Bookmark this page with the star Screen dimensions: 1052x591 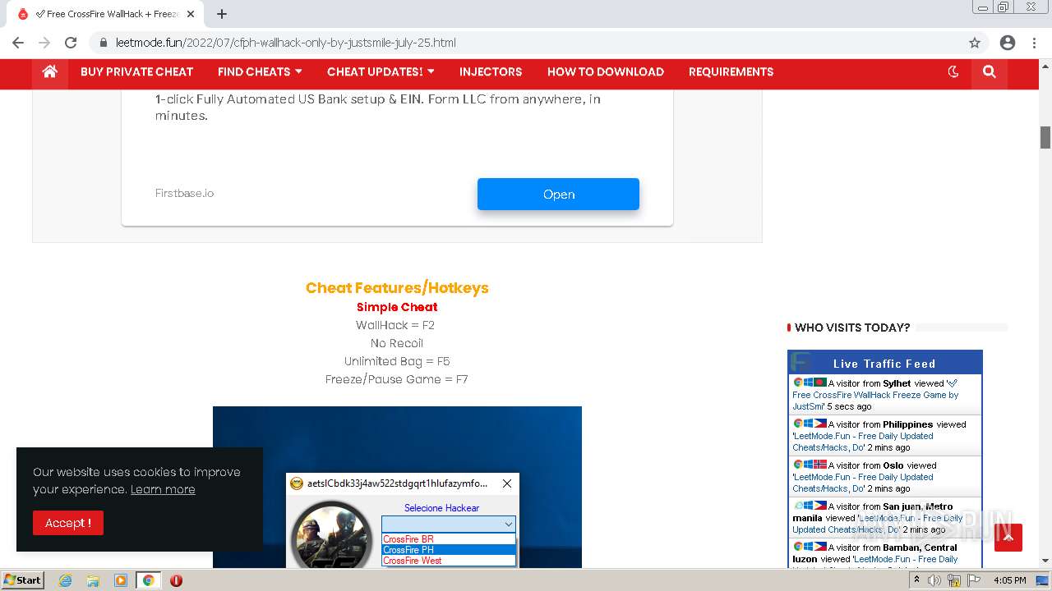click(975, 43)
